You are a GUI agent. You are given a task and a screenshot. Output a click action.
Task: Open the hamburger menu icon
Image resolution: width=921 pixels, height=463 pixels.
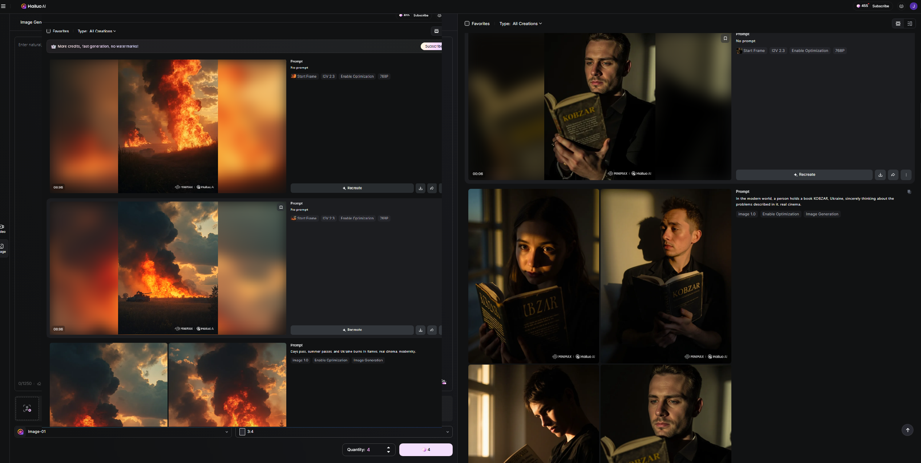point(3,6)
